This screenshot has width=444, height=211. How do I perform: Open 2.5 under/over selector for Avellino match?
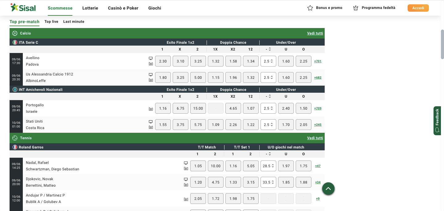(268, 61)
